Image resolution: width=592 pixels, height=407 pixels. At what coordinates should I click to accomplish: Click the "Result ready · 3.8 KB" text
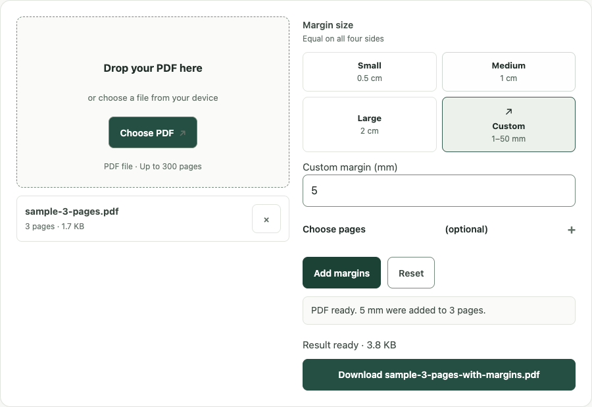pyautogui.click(x=349, y=345)
